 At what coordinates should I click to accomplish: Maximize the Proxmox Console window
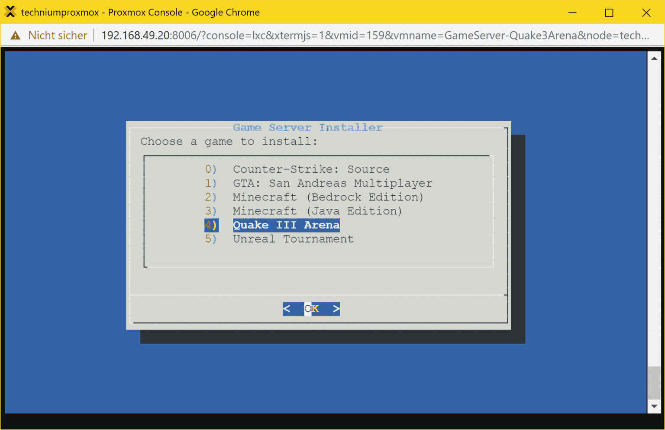609,13
